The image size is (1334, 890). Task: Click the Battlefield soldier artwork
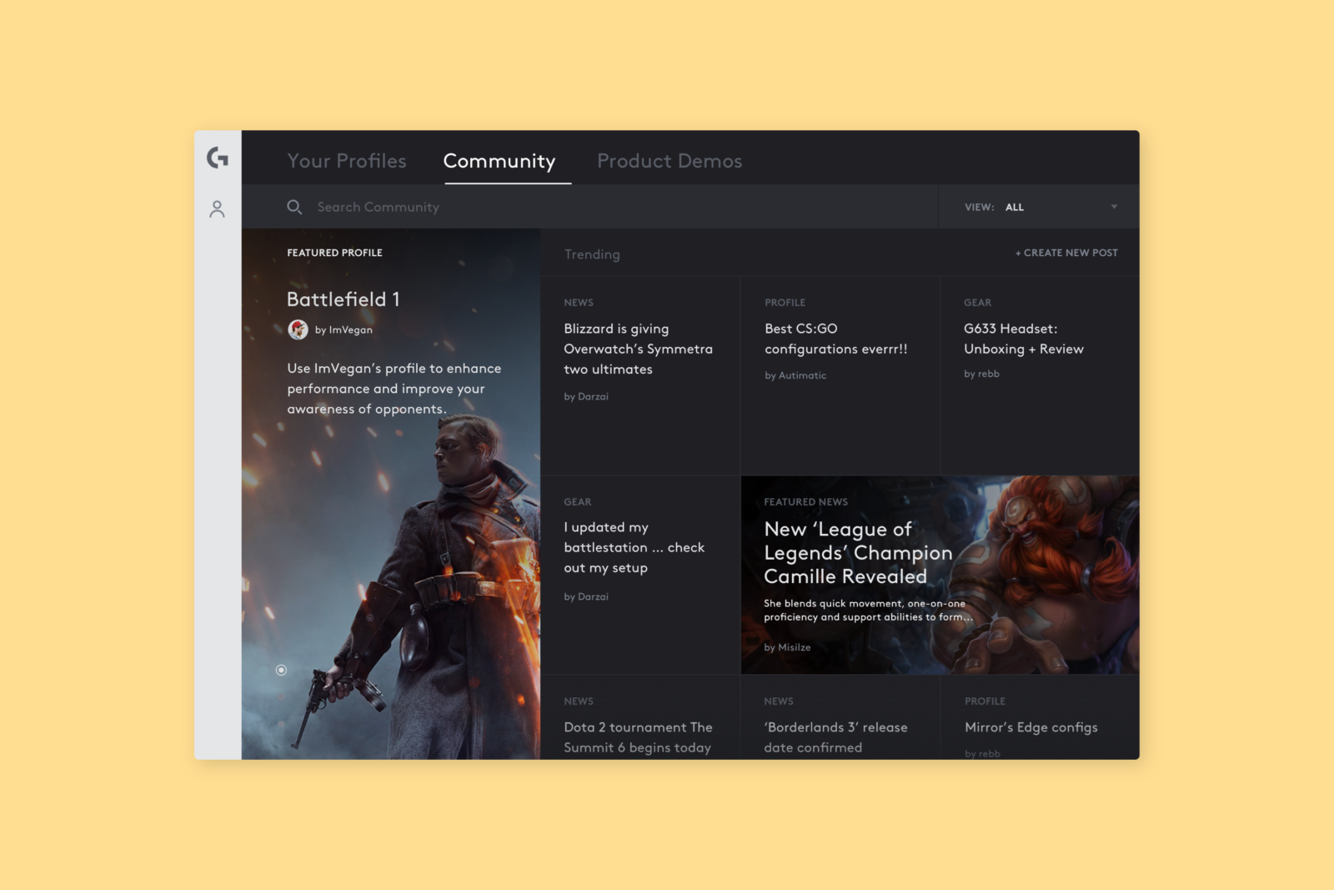pyautogui.click(x=442, y=584)
